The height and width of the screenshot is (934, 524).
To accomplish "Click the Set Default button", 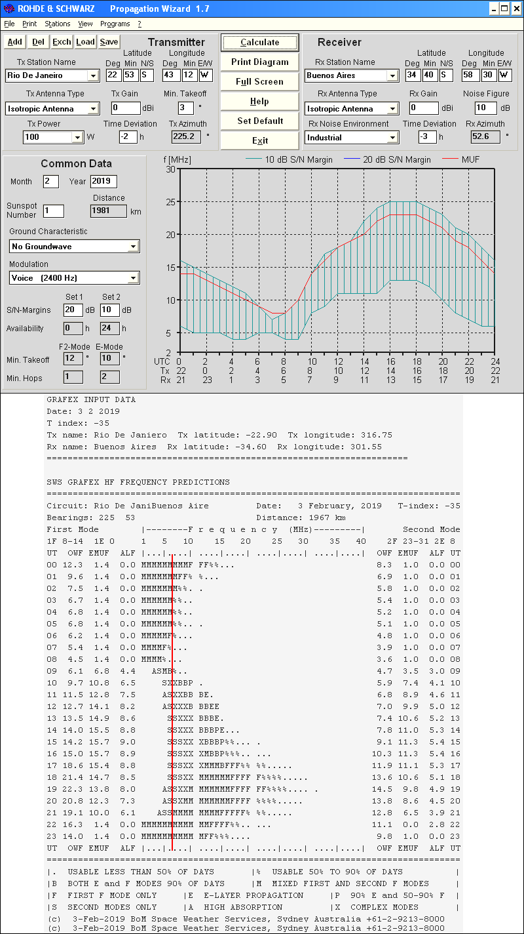I will pos(260,121).
